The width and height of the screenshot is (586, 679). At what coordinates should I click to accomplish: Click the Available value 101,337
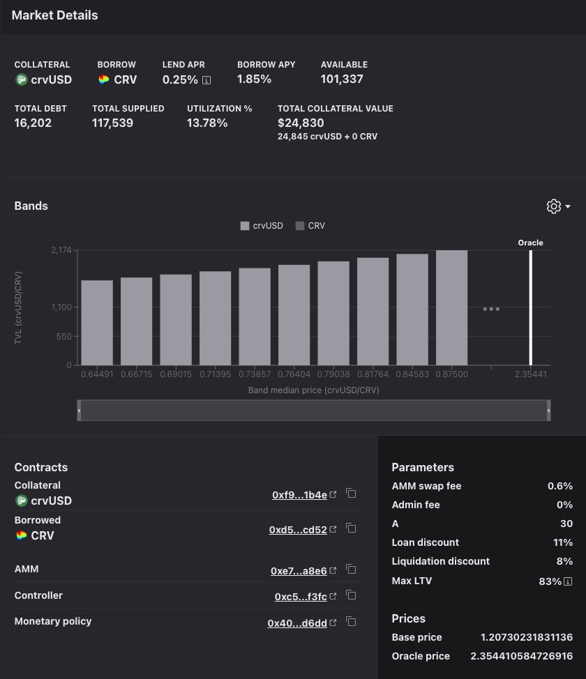tap(342, 79)
